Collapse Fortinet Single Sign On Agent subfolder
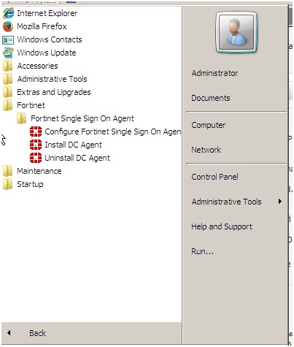The image size is (294, 347). 75,118
